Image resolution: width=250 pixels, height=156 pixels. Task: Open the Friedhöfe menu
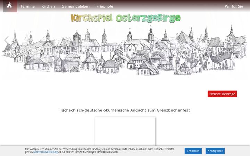coord(105,6)
